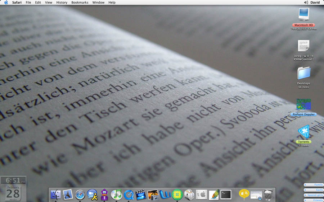Open QuickTime Player in the dock
324x202 pixels.
129,195
